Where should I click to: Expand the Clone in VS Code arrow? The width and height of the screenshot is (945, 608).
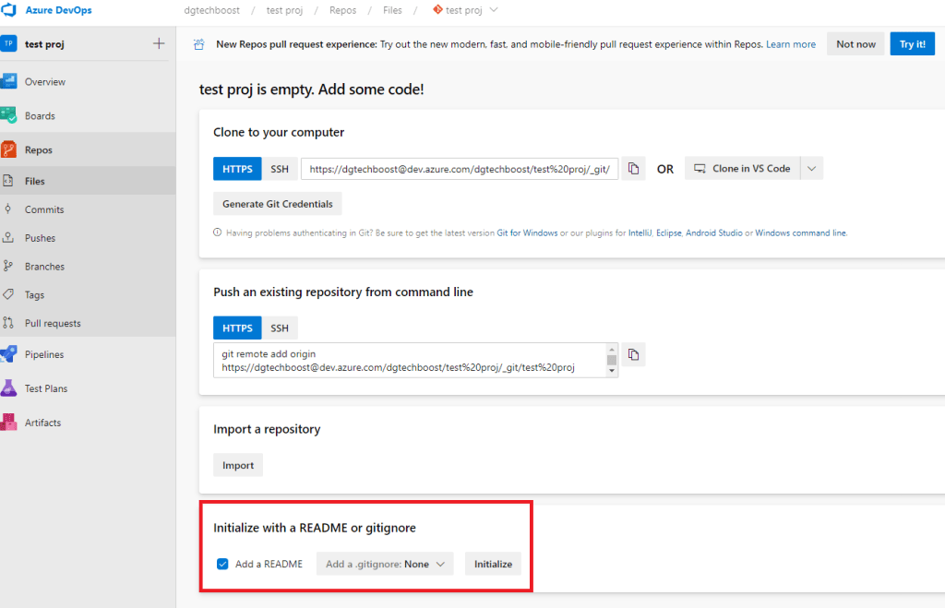click(x=810, y=169)
